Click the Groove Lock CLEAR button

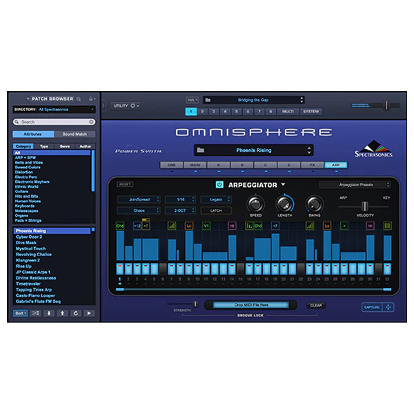click(316, 306)
